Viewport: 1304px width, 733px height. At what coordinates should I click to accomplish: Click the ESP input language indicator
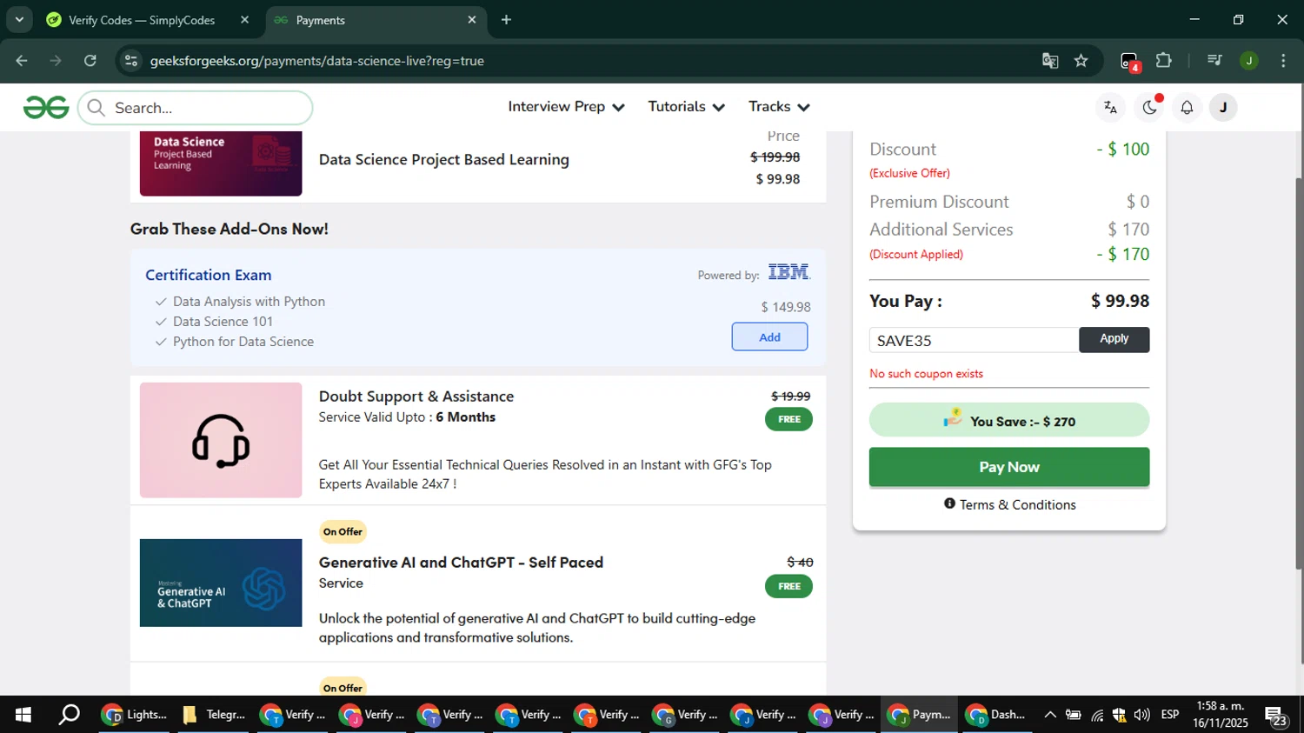click(1170, 715)
